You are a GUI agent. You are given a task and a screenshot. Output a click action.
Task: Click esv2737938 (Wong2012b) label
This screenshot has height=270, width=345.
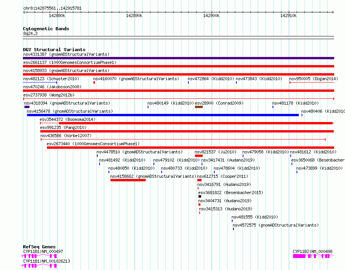49,95
